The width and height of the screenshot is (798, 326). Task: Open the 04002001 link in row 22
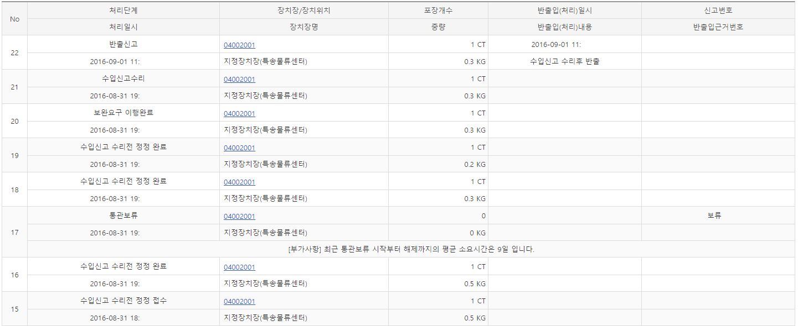[x=239, y=45]
